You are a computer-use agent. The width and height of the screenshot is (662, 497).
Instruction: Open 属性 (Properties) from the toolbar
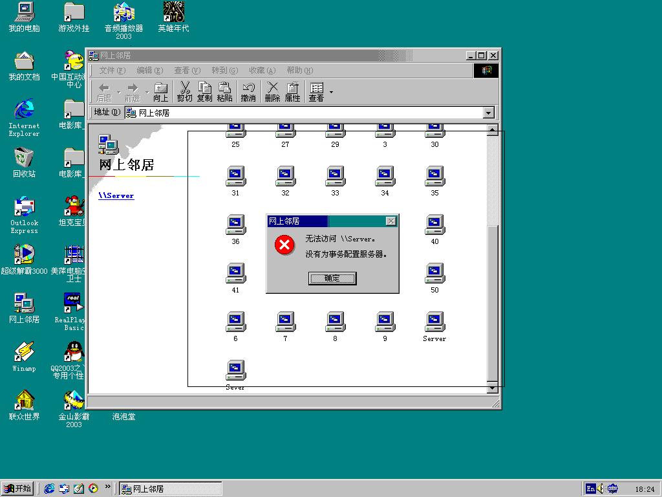(292, 92)
